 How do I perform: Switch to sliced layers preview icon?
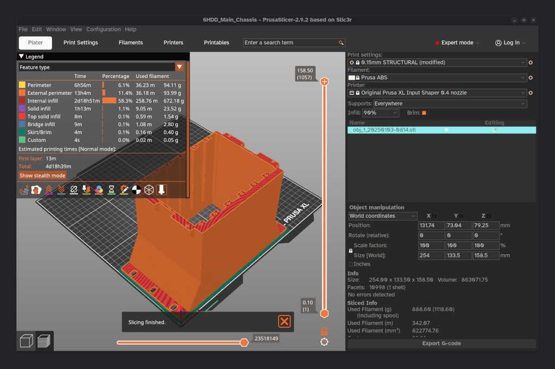pyautogui.click(x=44, y=341)
